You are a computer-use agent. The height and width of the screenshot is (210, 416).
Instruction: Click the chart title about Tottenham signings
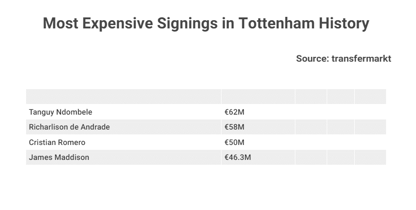click(206, 23)
